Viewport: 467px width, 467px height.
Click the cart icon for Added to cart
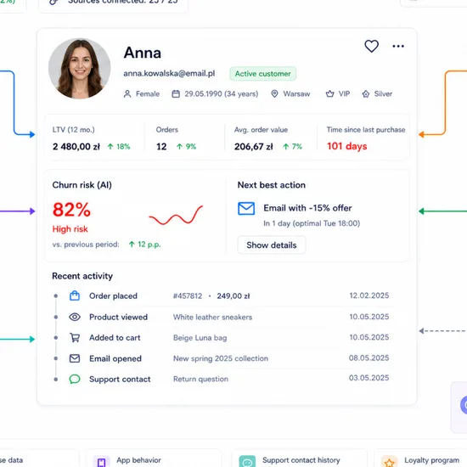tap(75, 338)
